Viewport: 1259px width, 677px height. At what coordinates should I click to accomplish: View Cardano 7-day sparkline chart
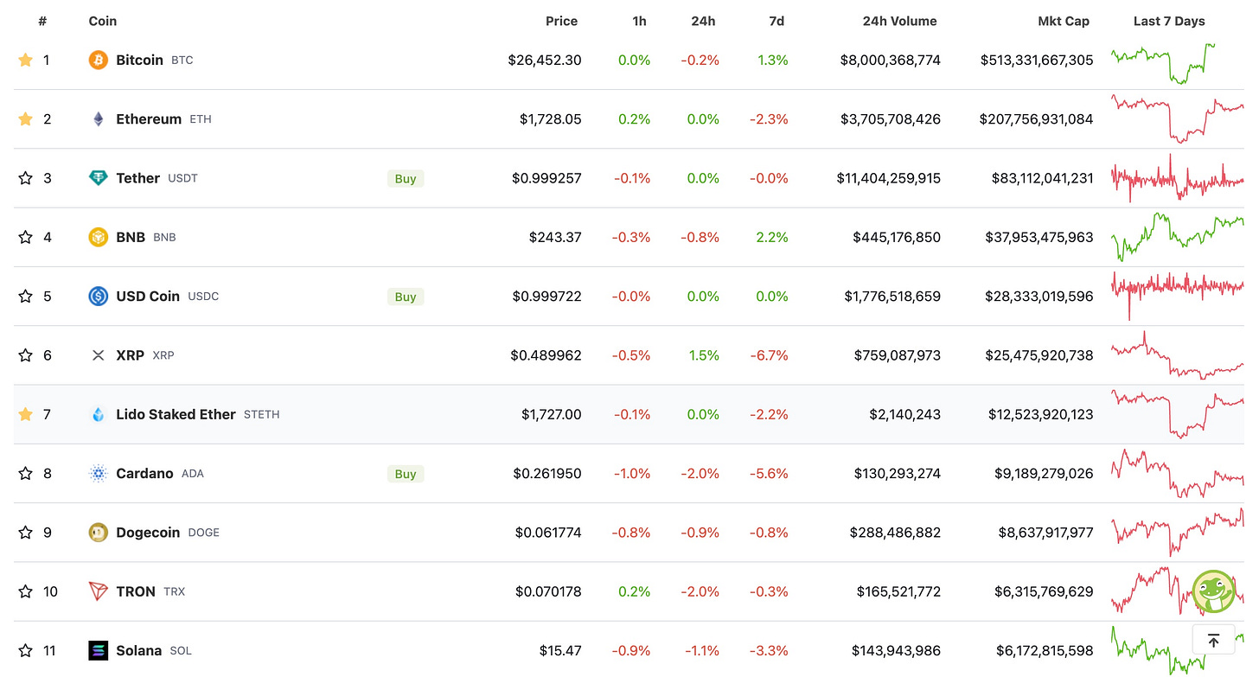pos(1178,473)
